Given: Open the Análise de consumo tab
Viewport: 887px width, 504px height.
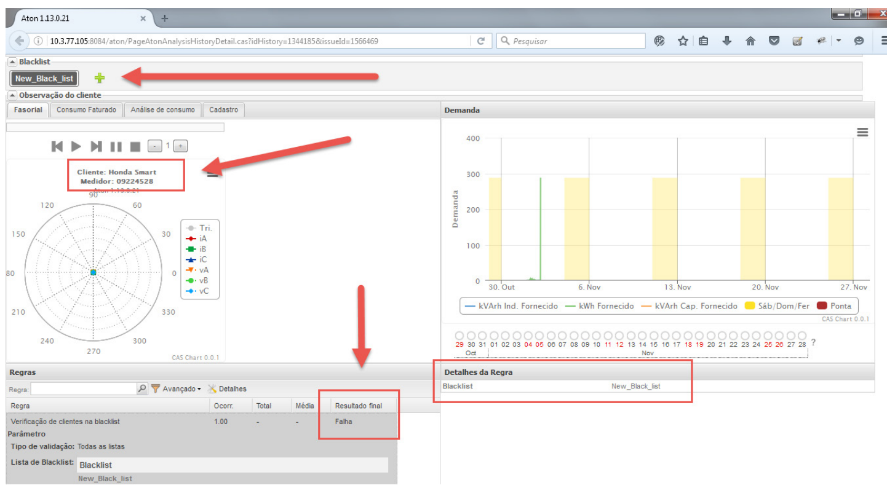Looking at the screenshot, I should coord(162,109).
